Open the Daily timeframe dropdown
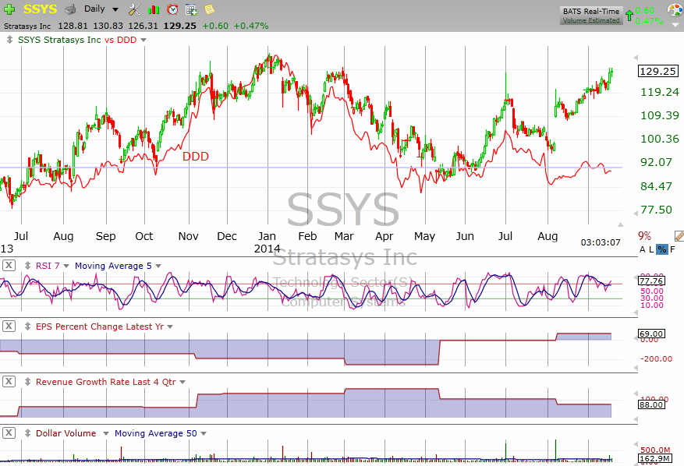The image size is (684, 466). coord(115,9)
